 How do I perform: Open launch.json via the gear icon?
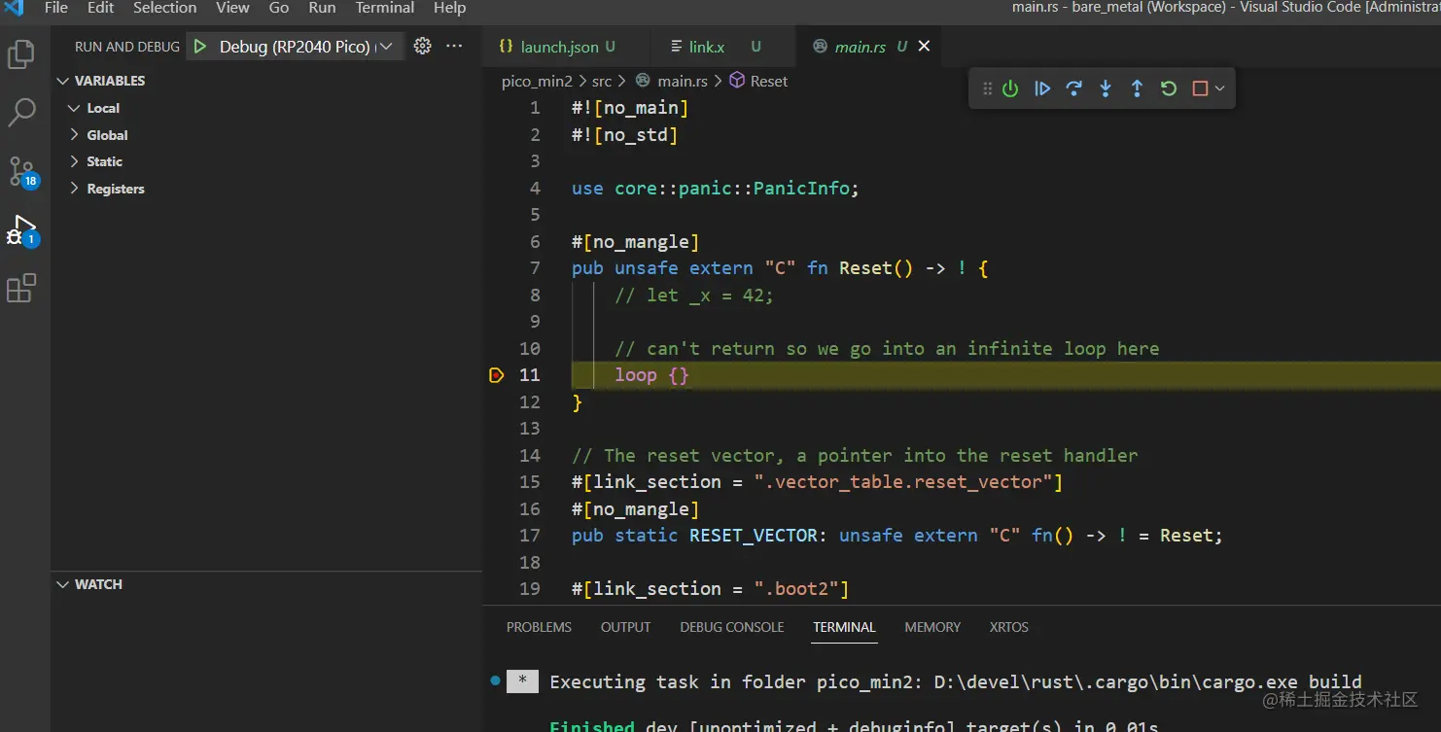pyautogui.click(x=422, y=46)
